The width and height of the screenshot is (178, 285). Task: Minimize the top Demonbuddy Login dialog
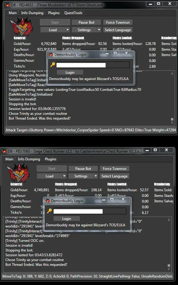[107, 53]
